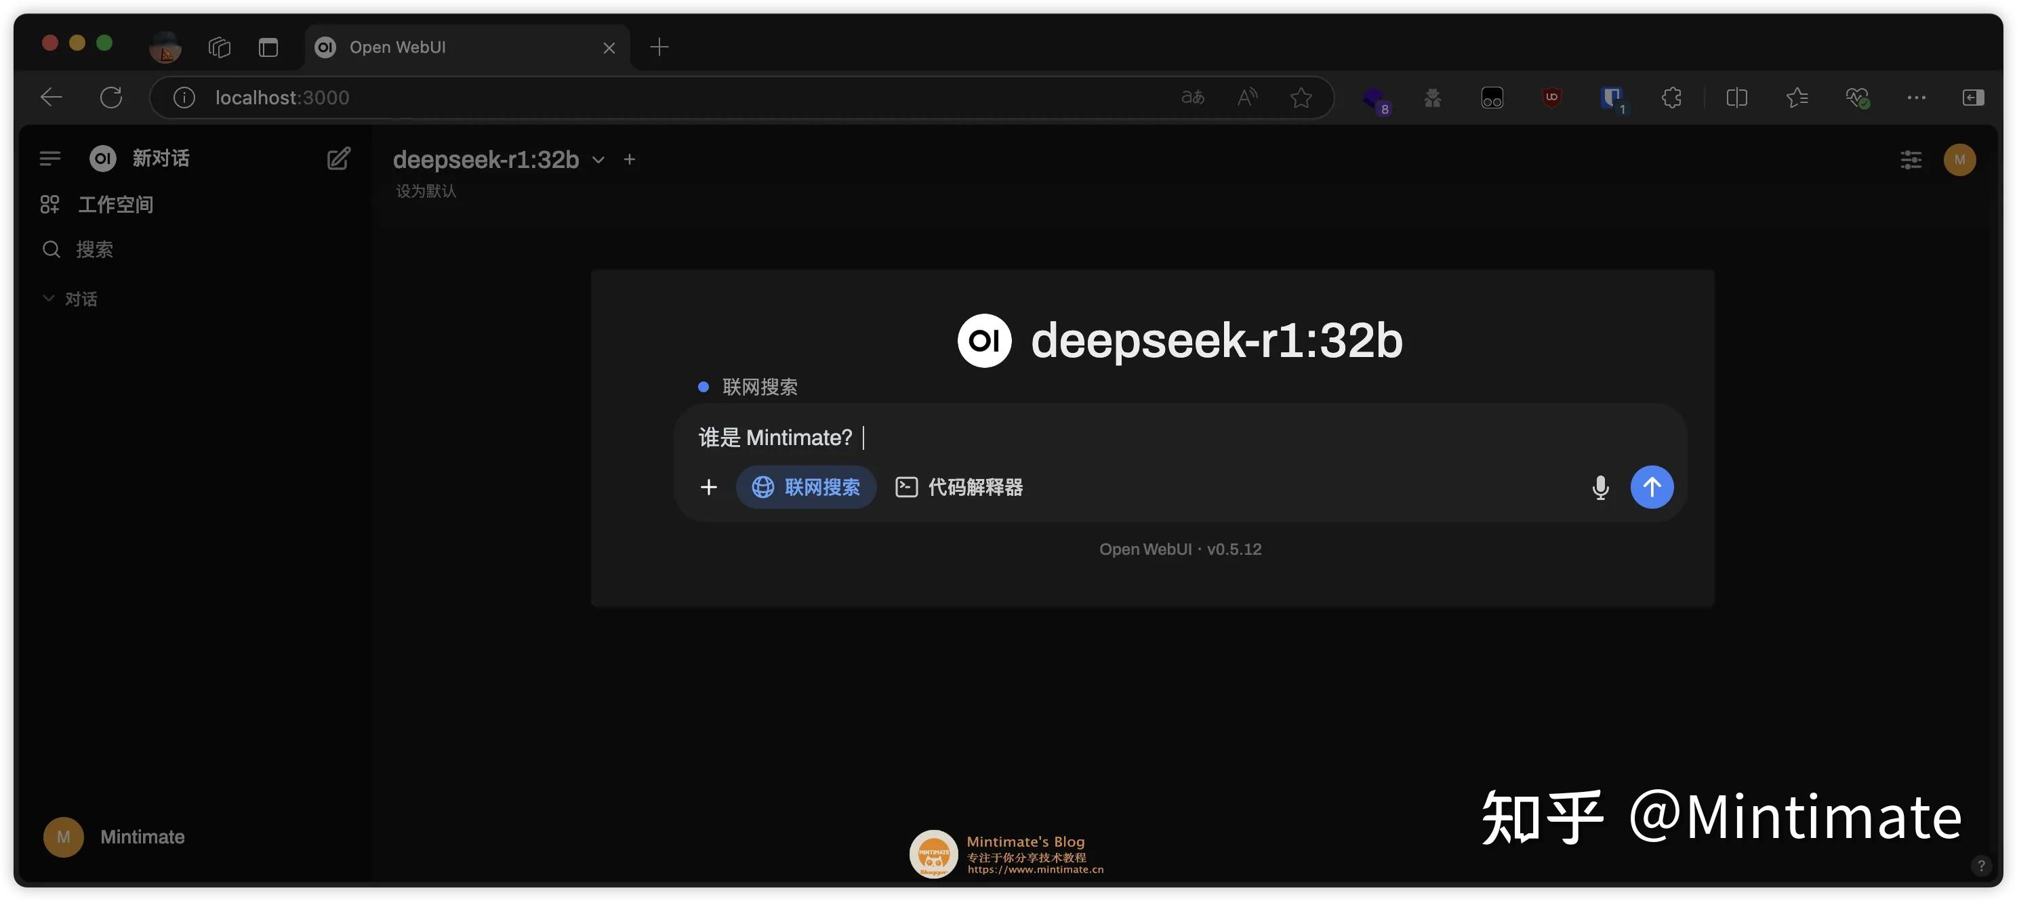Enable 联网搜索 (web search) mode

pos(806,487)
